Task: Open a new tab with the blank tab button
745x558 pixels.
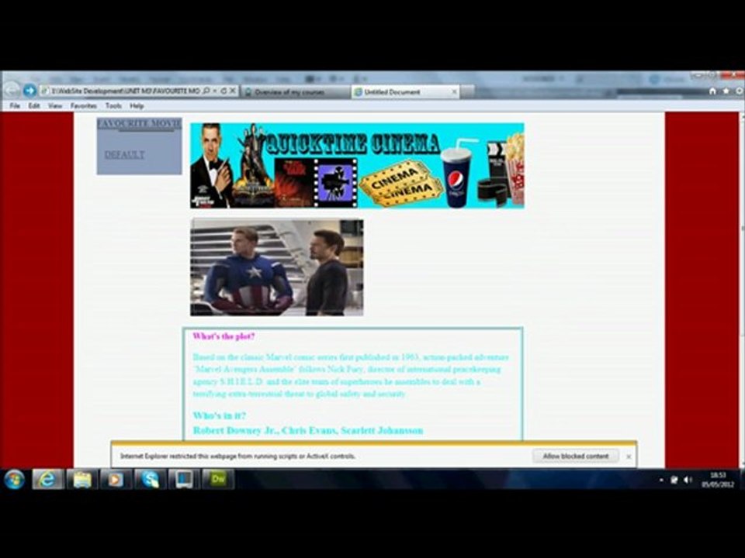Action: (x=467, y=92)
